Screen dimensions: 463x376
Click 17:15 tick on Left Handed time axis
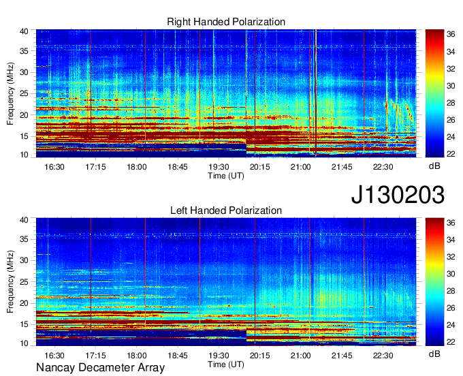(95, 356)
